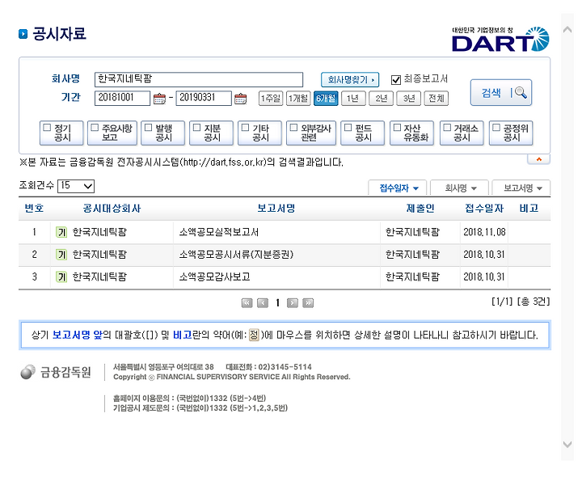This screenshot has height=477, width=582.
Task: Click the 금융감독원 footer logo
Action: (56, 372)
